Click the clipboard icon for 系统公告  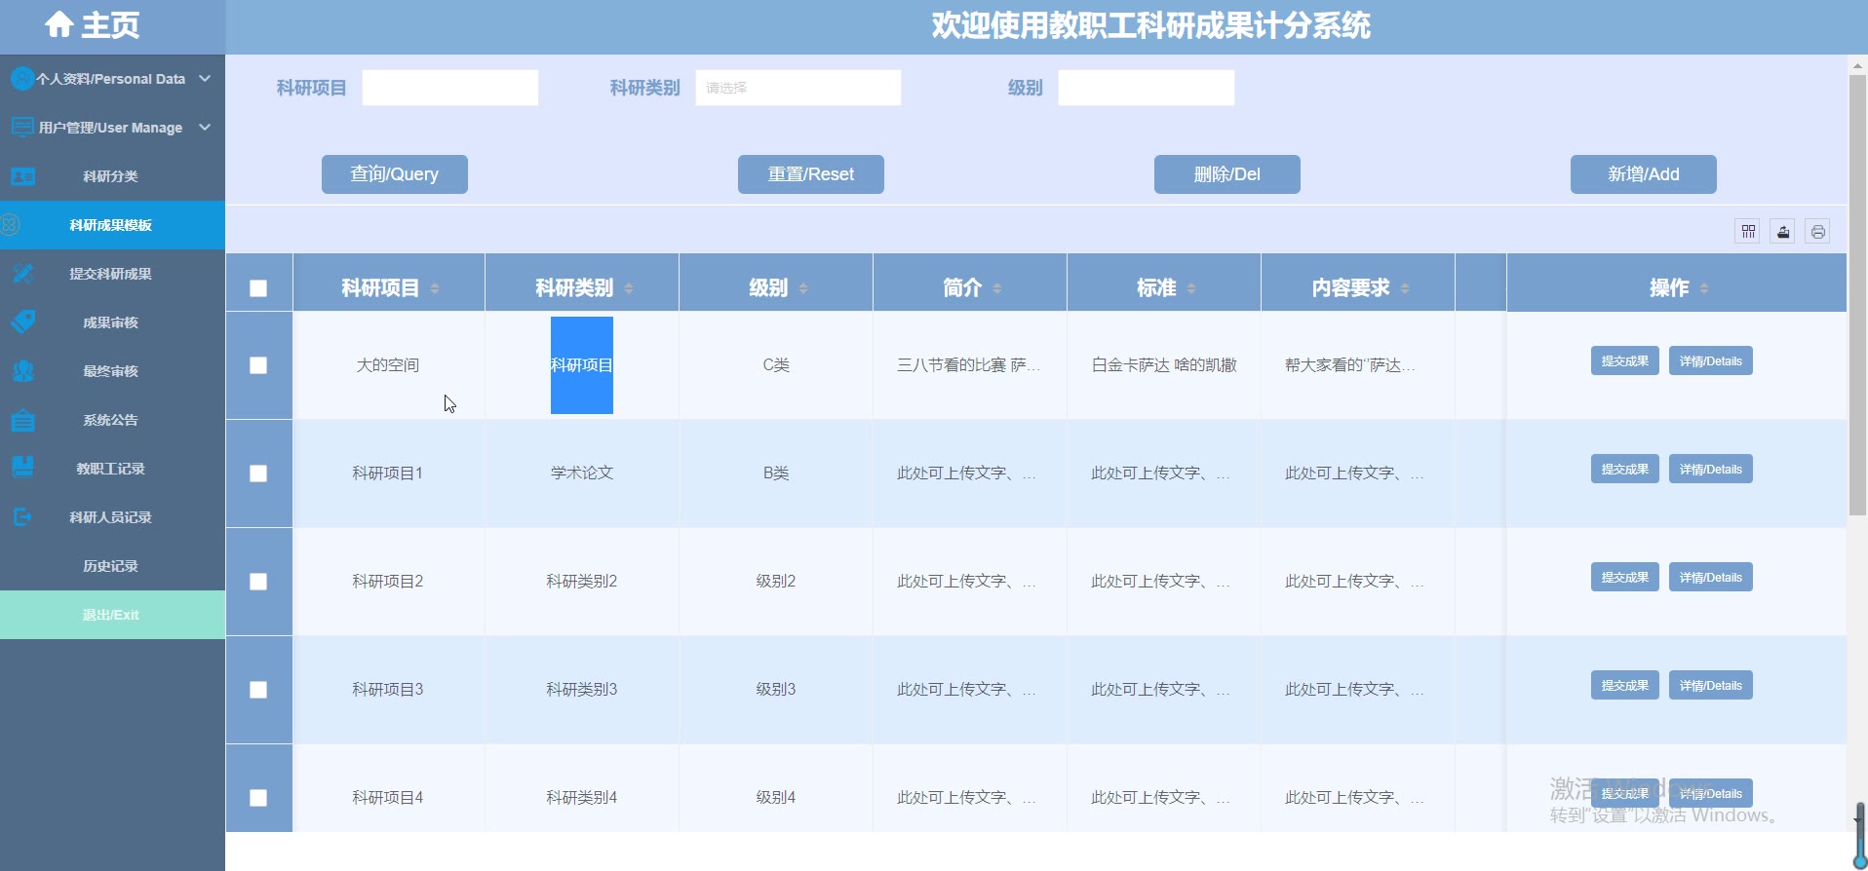tap(23, 420)
